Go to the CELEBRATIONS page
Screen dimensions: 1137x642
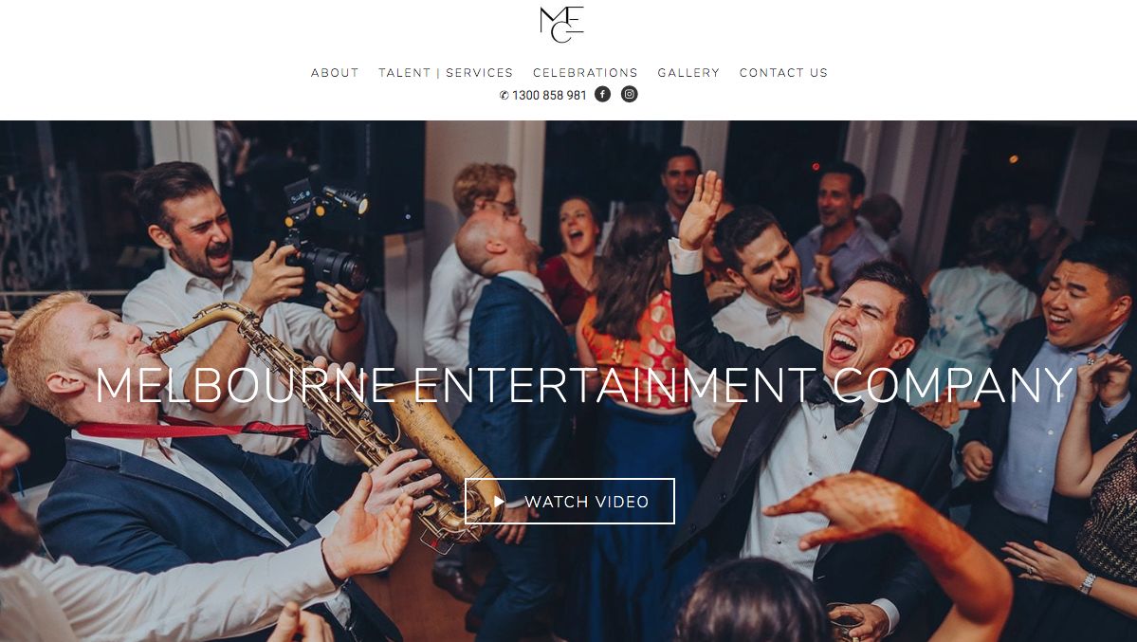pyautogui.click(x=585, y=72)
